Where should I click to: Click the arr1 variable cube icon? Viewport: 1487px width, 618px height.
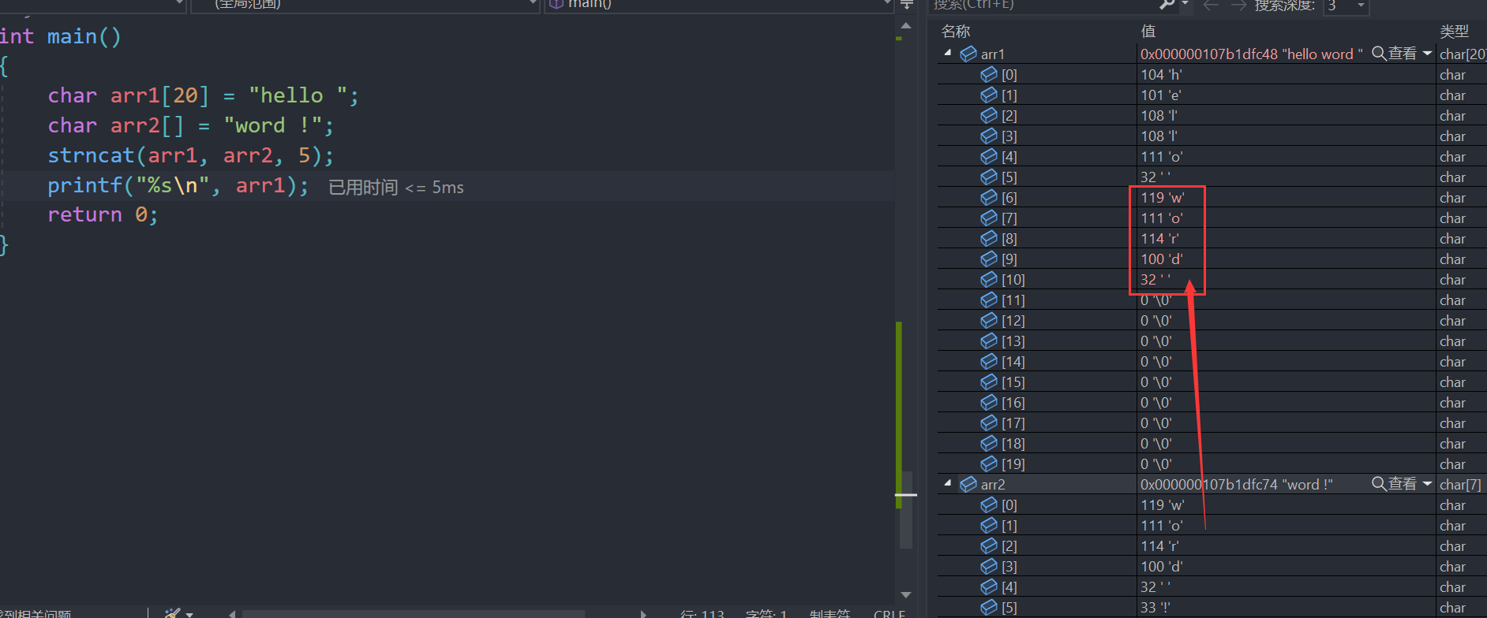pos(968,54)
